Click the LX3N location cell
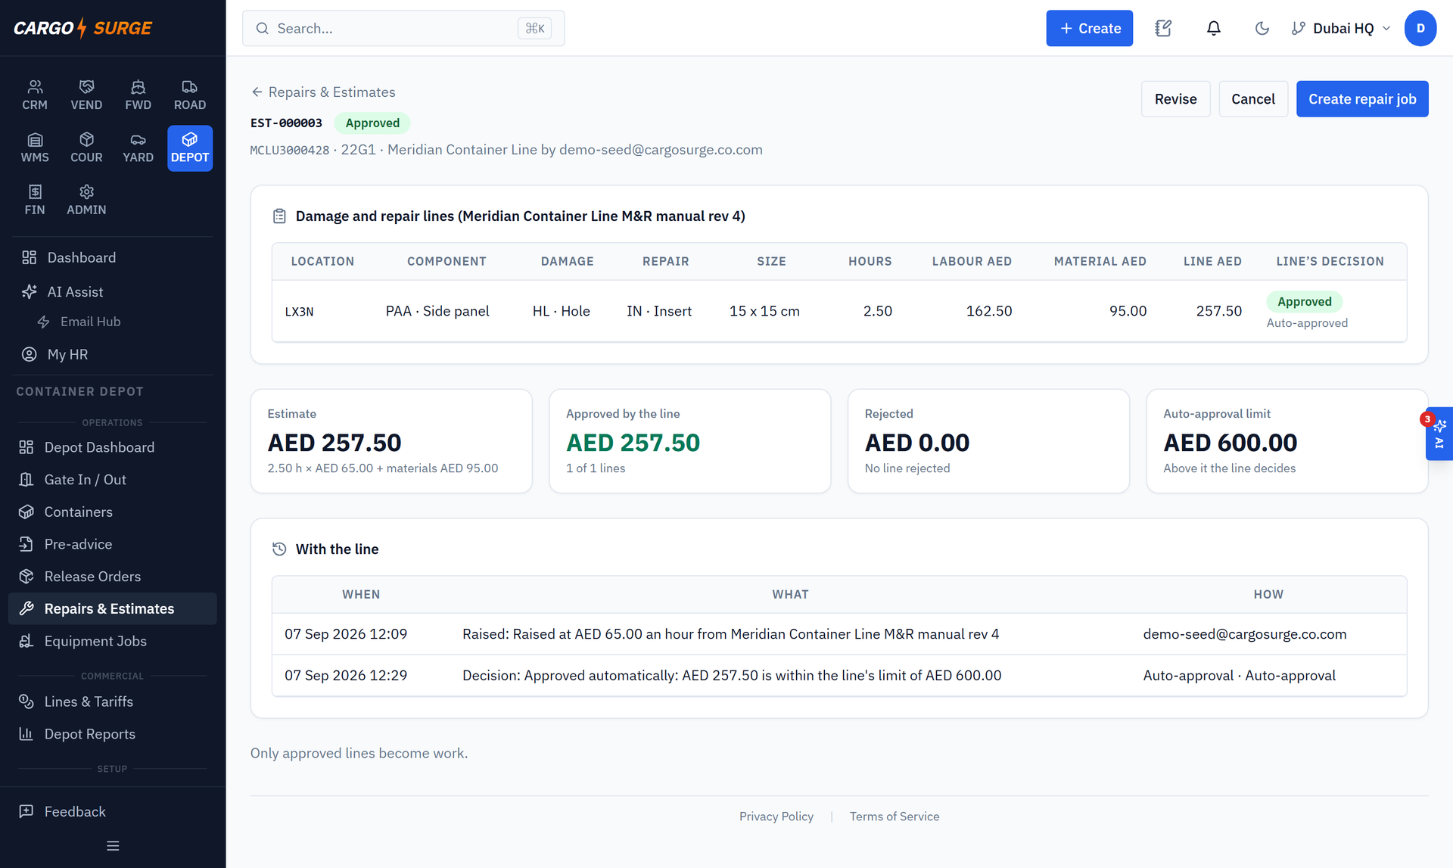This screenshot has width=1453, height=868. [299, 311]
